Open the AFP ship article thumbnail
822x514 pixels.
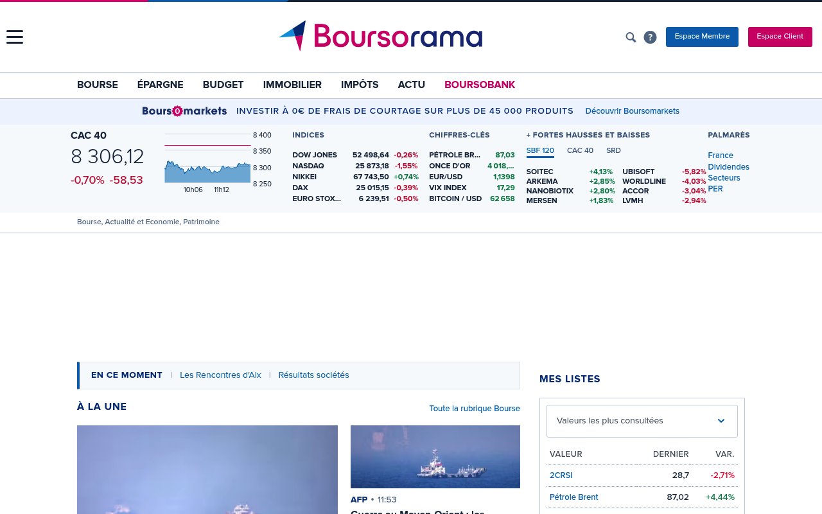pos(435,457)
